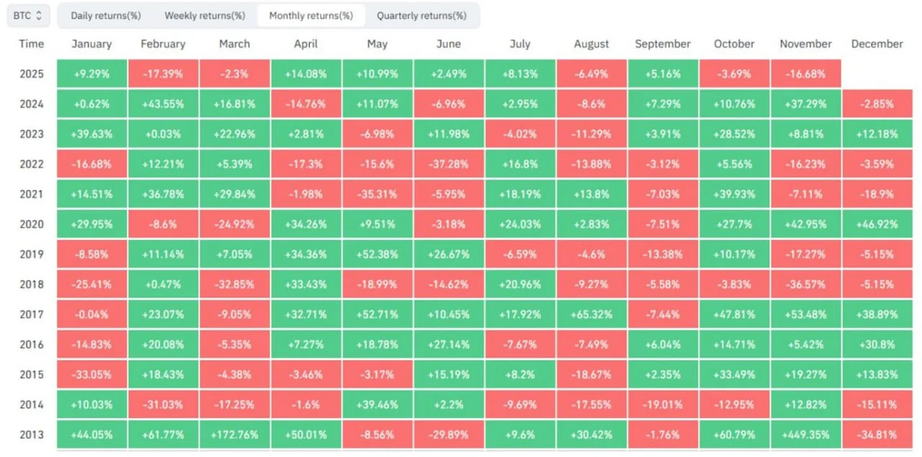Select the 2025 row label
The height and width of the screenshot is (457, 922).
coord(31,74)
